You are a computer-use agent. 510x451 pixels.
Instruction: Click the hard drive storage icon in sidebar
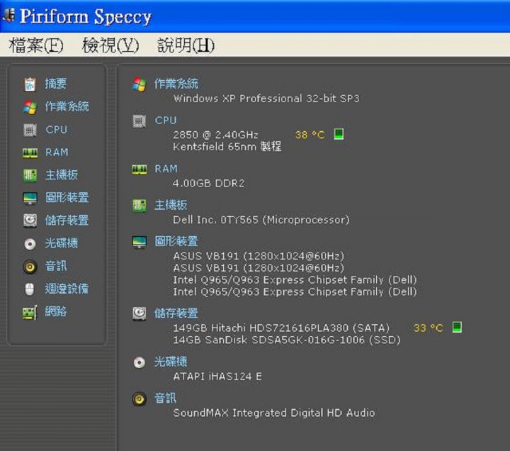[30, 221]
